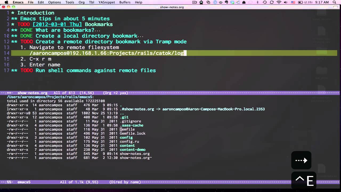
Task: Open the Edit menu
Action: (x=41, y=2)
